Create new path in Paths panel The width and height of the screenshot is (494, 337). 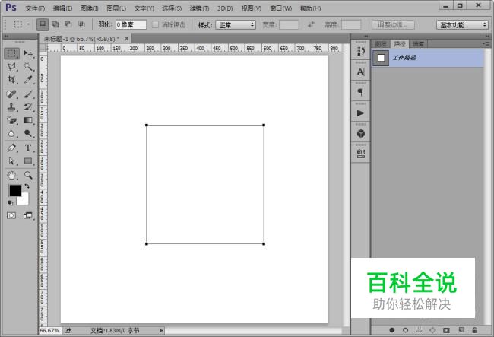[461, 330]
